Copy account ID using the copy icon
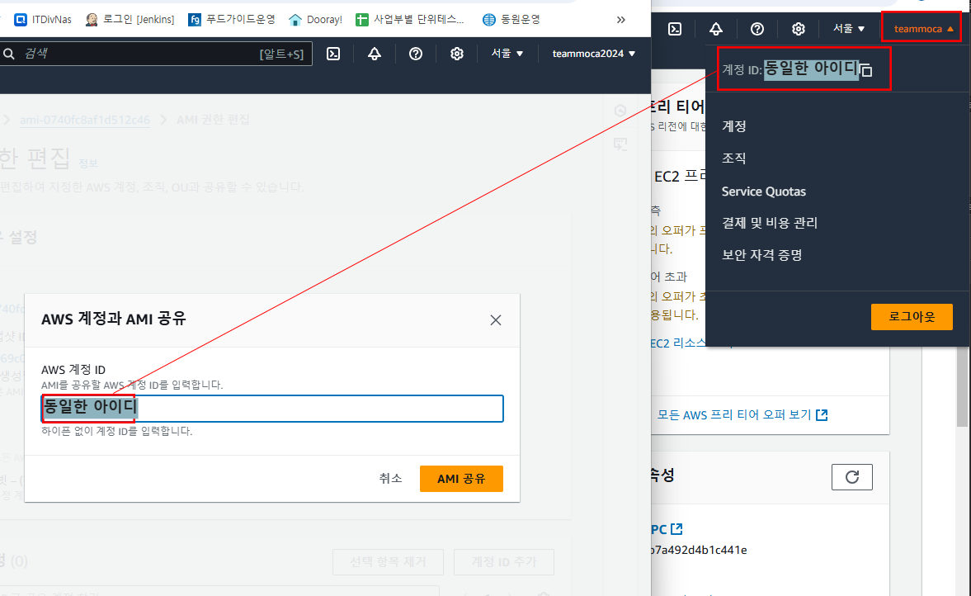The width and height of the screenshot is (971, 596). click(x=866, y=71)
